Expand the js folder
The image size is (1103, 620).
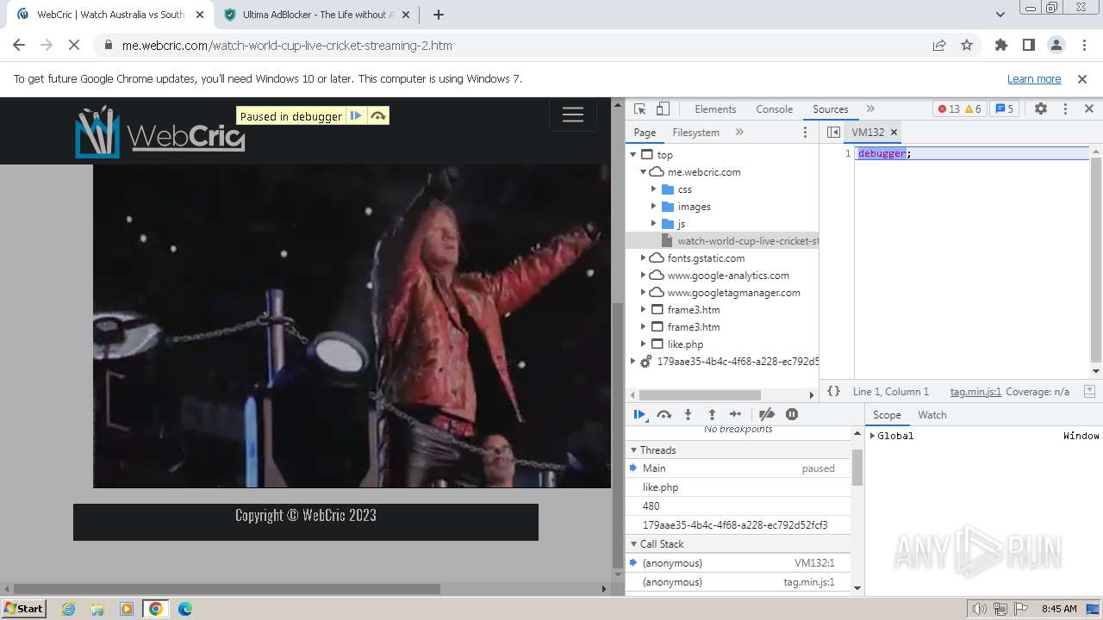point(654,224)
